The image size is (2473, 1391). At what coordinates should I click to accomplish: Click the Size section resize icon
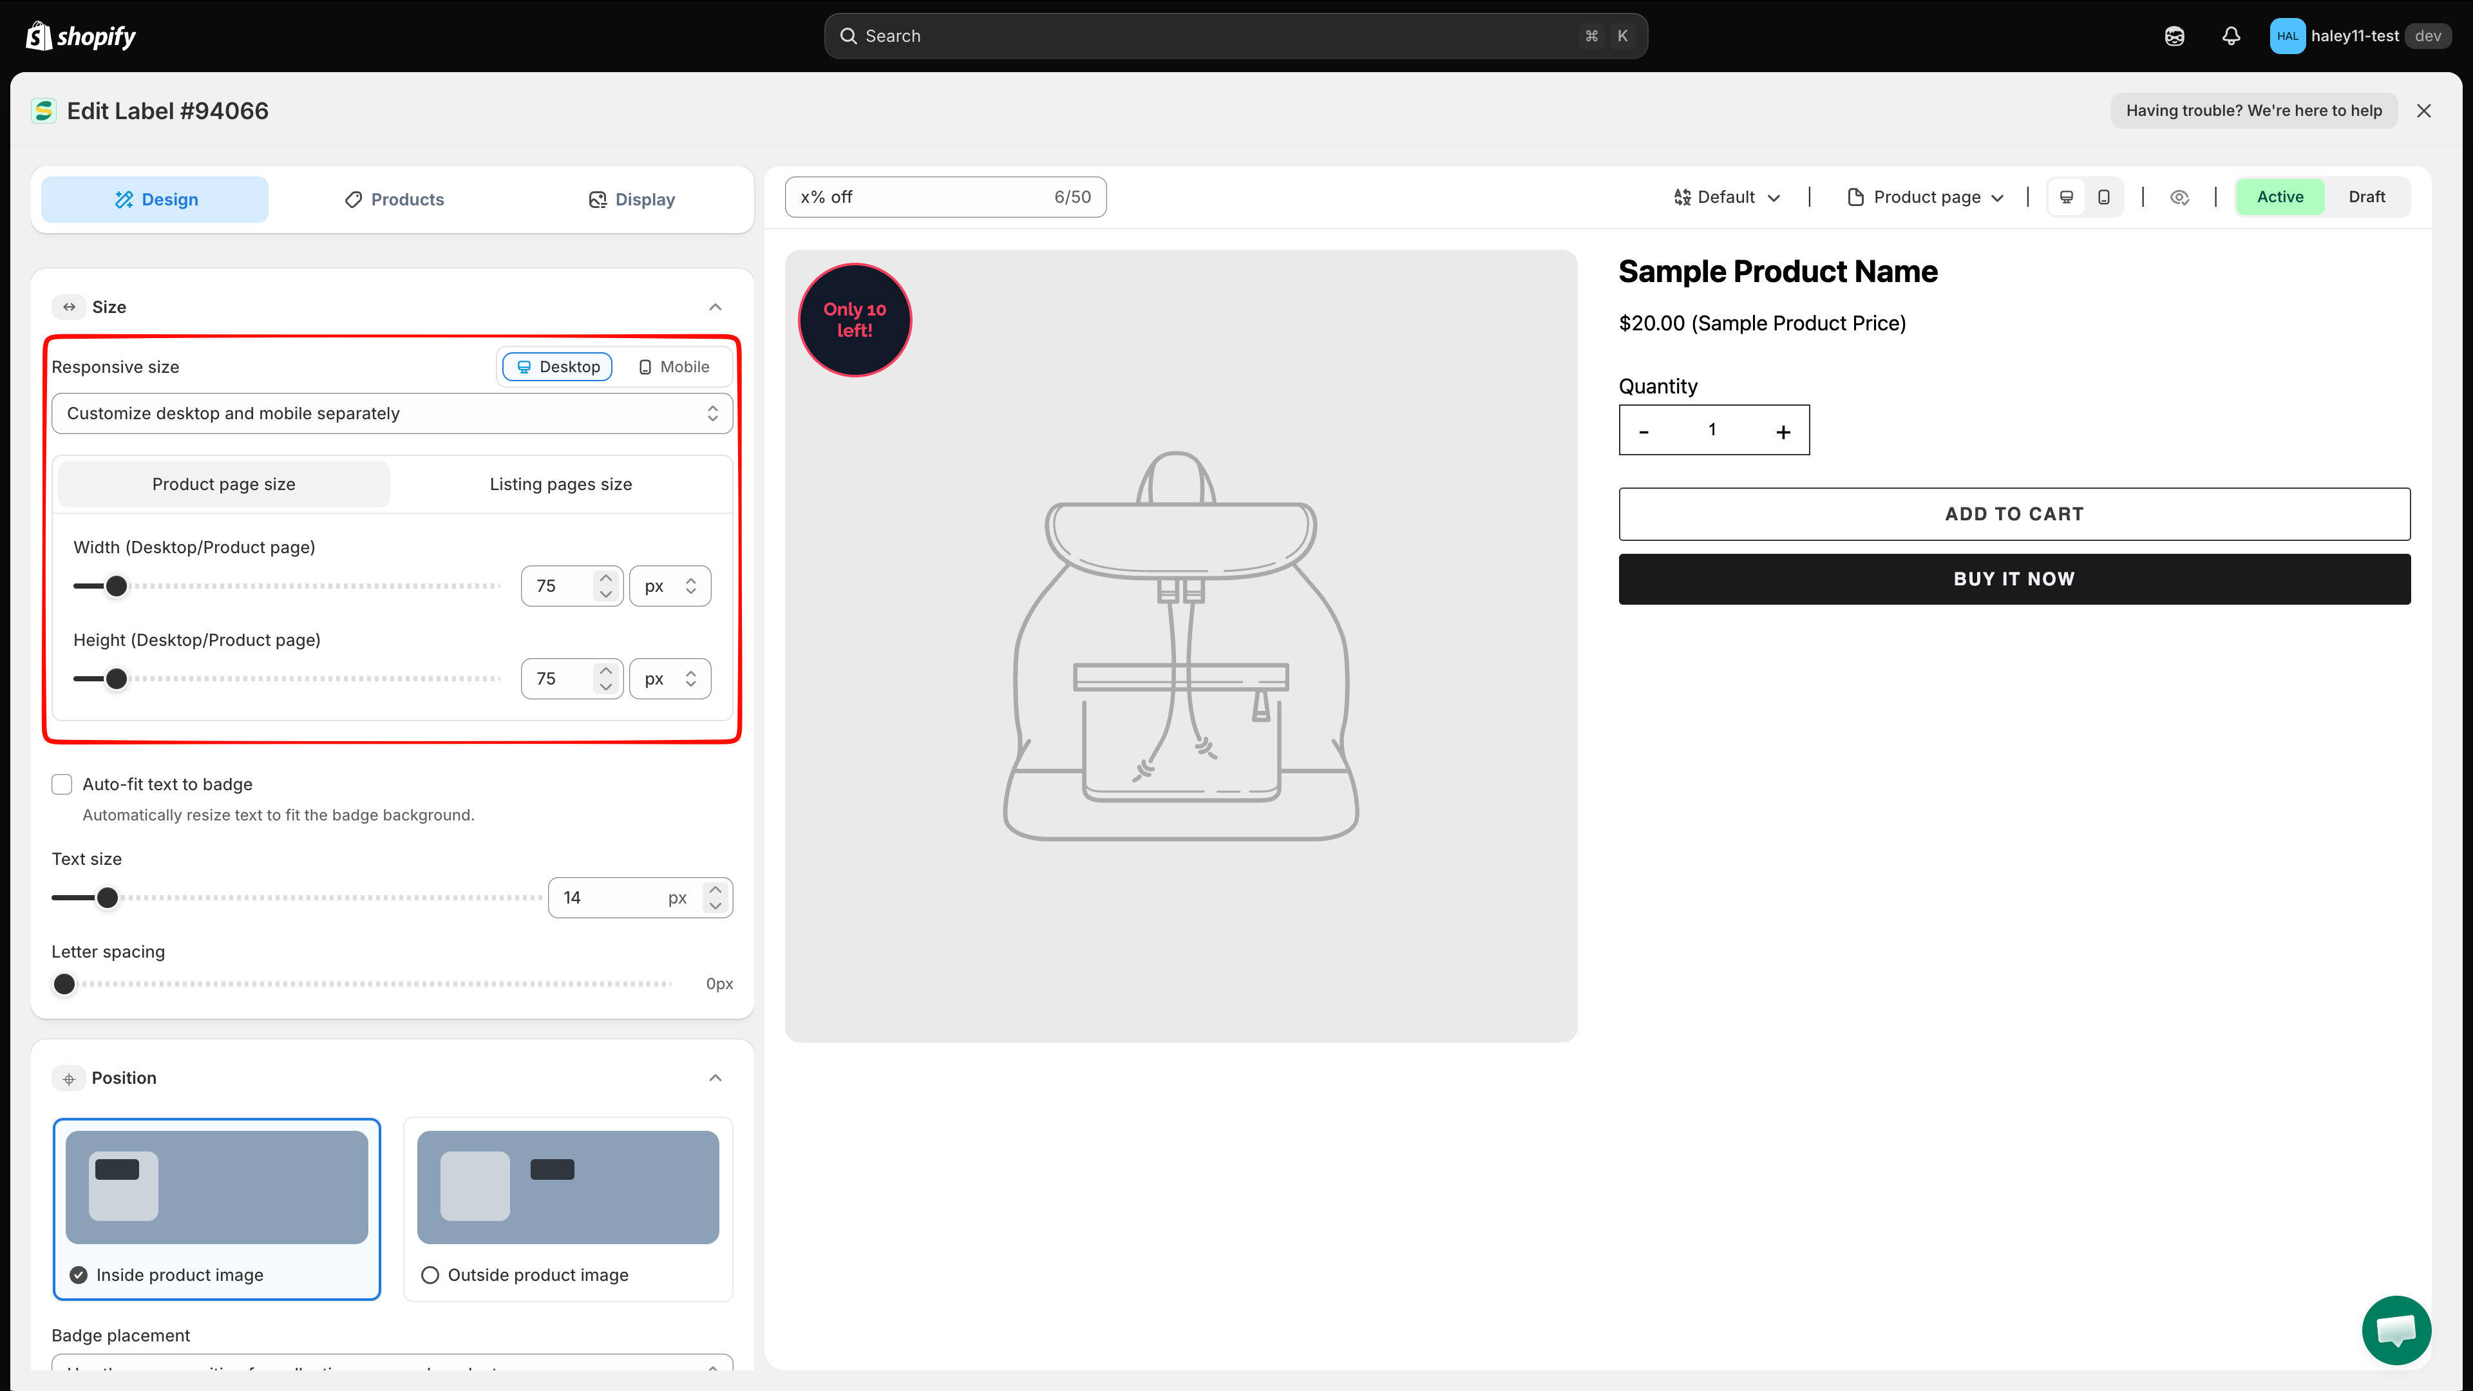click(69, 307)
